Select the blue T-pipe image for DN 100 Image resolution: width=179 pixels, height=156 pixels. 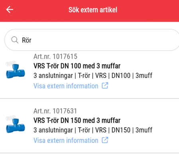tap(16, 71)
